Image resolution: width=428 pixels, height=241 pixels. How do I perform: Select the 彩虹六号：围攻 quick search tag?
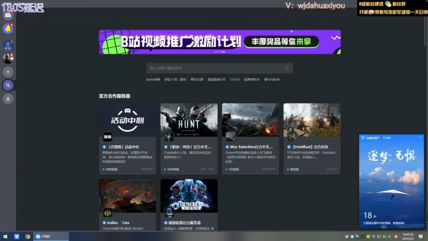click(175, 79)
